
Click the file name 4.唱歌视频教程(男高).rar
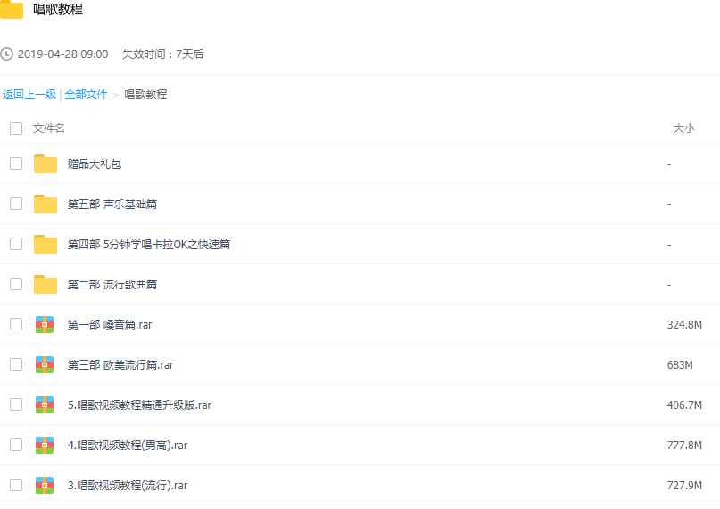click(x=128, y=445)
